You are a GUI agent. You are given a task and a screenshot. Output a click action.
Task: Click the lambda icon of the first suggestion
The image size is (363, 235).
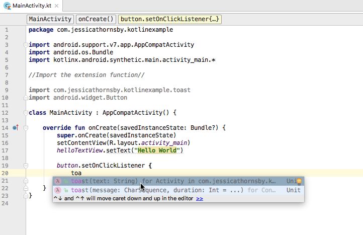click(58, 181)
